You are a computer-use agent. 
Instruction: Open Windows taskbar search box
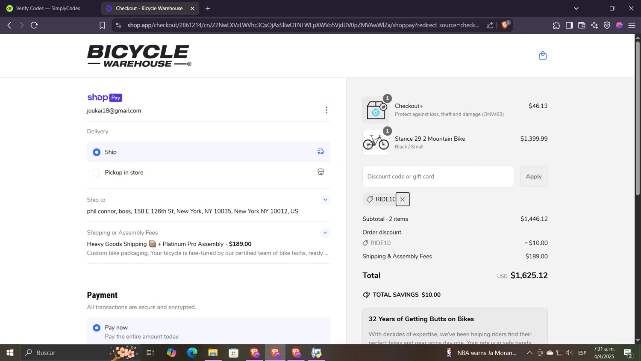[80, 353]
